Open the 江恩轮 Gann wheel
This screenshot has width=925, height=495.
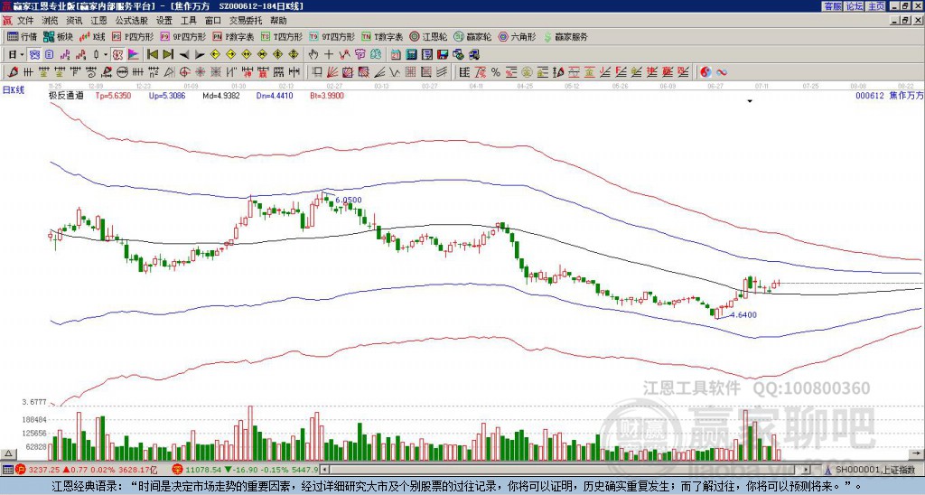coord(427,36)
